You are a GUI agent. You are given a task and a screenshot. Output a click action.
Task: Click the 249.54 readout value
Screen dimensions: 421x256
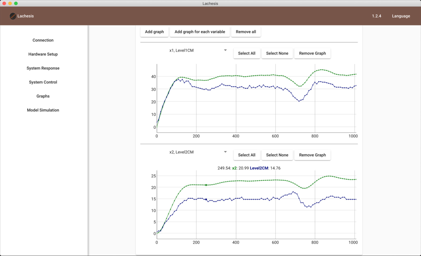[x=224, y=168]
